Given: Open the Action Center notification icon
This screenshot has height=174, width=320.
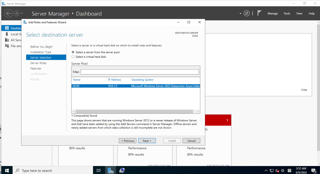Looking at the screenshot, I should [x=314, y=171].
